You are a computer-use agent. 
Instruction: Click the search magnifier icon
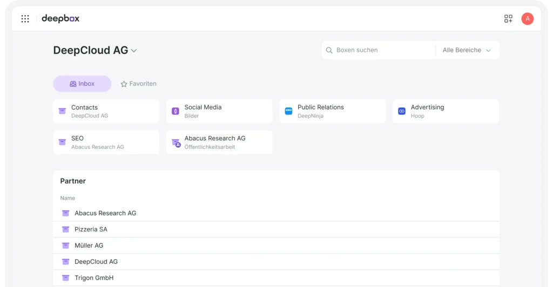pyautogui.click(x=329, y=50)
